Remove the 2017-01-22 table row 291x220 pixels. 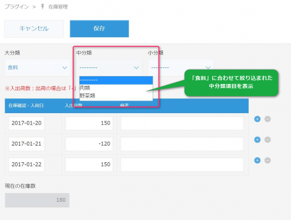point(268,161)
